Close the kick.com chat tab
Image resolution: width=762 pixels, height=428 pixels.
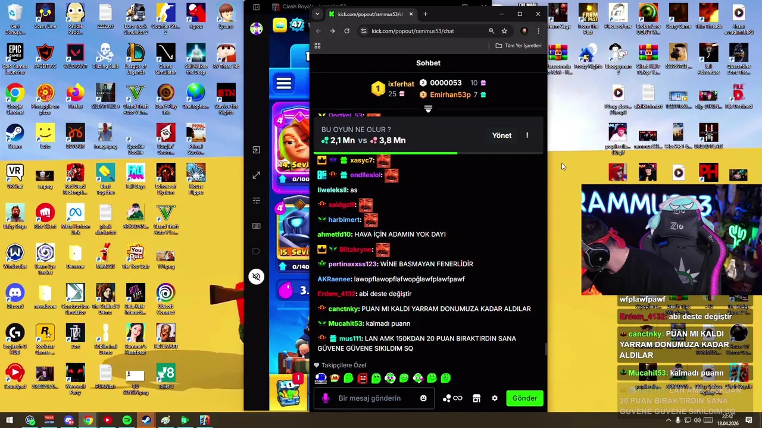coord(411,14)
